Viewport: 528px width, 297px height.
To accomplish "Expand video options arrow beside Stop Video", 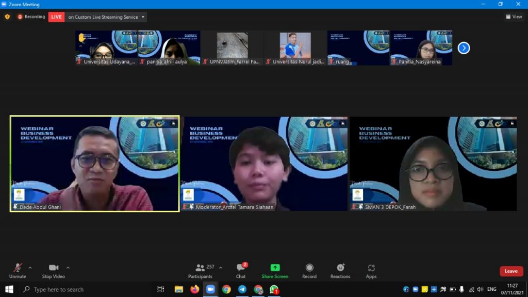I will point(68,268).
